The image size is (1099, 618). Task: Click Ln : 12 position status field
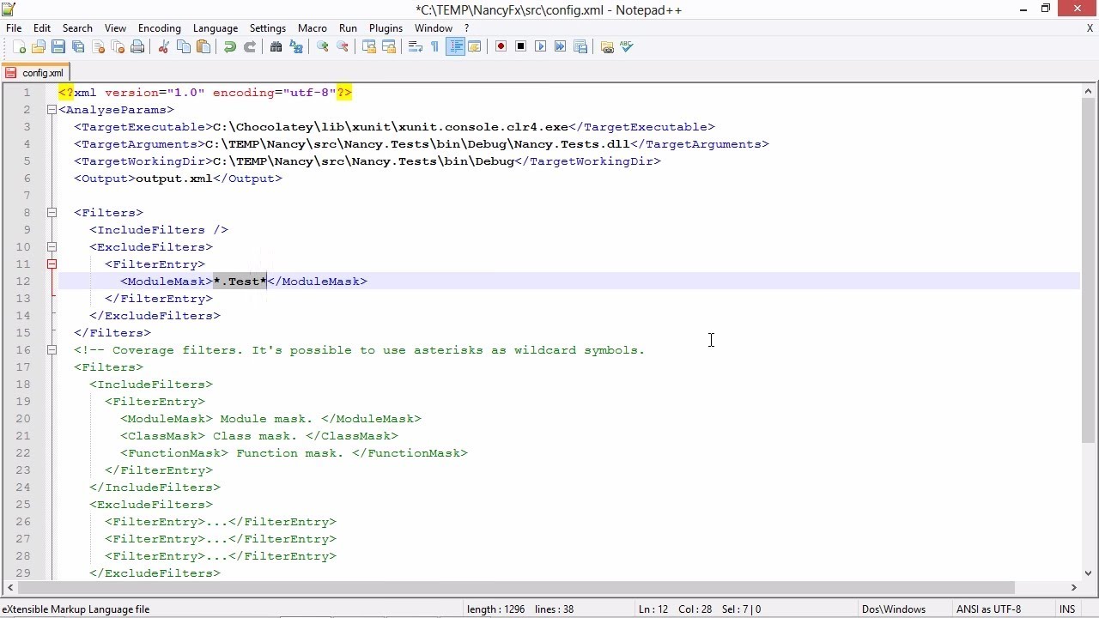[653, 609]
